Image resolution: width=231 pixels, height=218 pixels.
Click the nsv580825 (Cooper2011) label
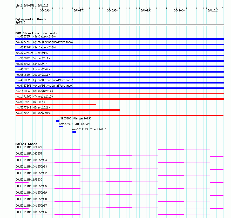click(x=33, y=75)
